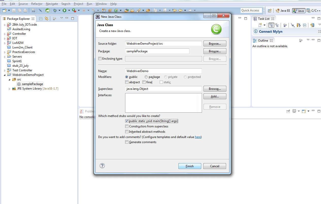The width and height of the screenshot is (321, 204).
Task: Click the Spring leaf icon in toolbar
Action: click(x=47, y=10)
